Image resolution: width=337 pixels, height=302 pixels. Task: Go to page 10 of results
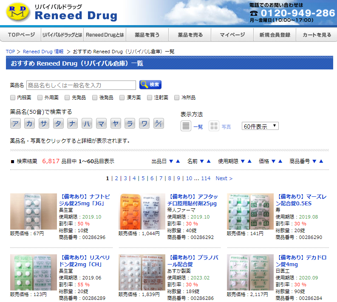click(x=189, y=178)
